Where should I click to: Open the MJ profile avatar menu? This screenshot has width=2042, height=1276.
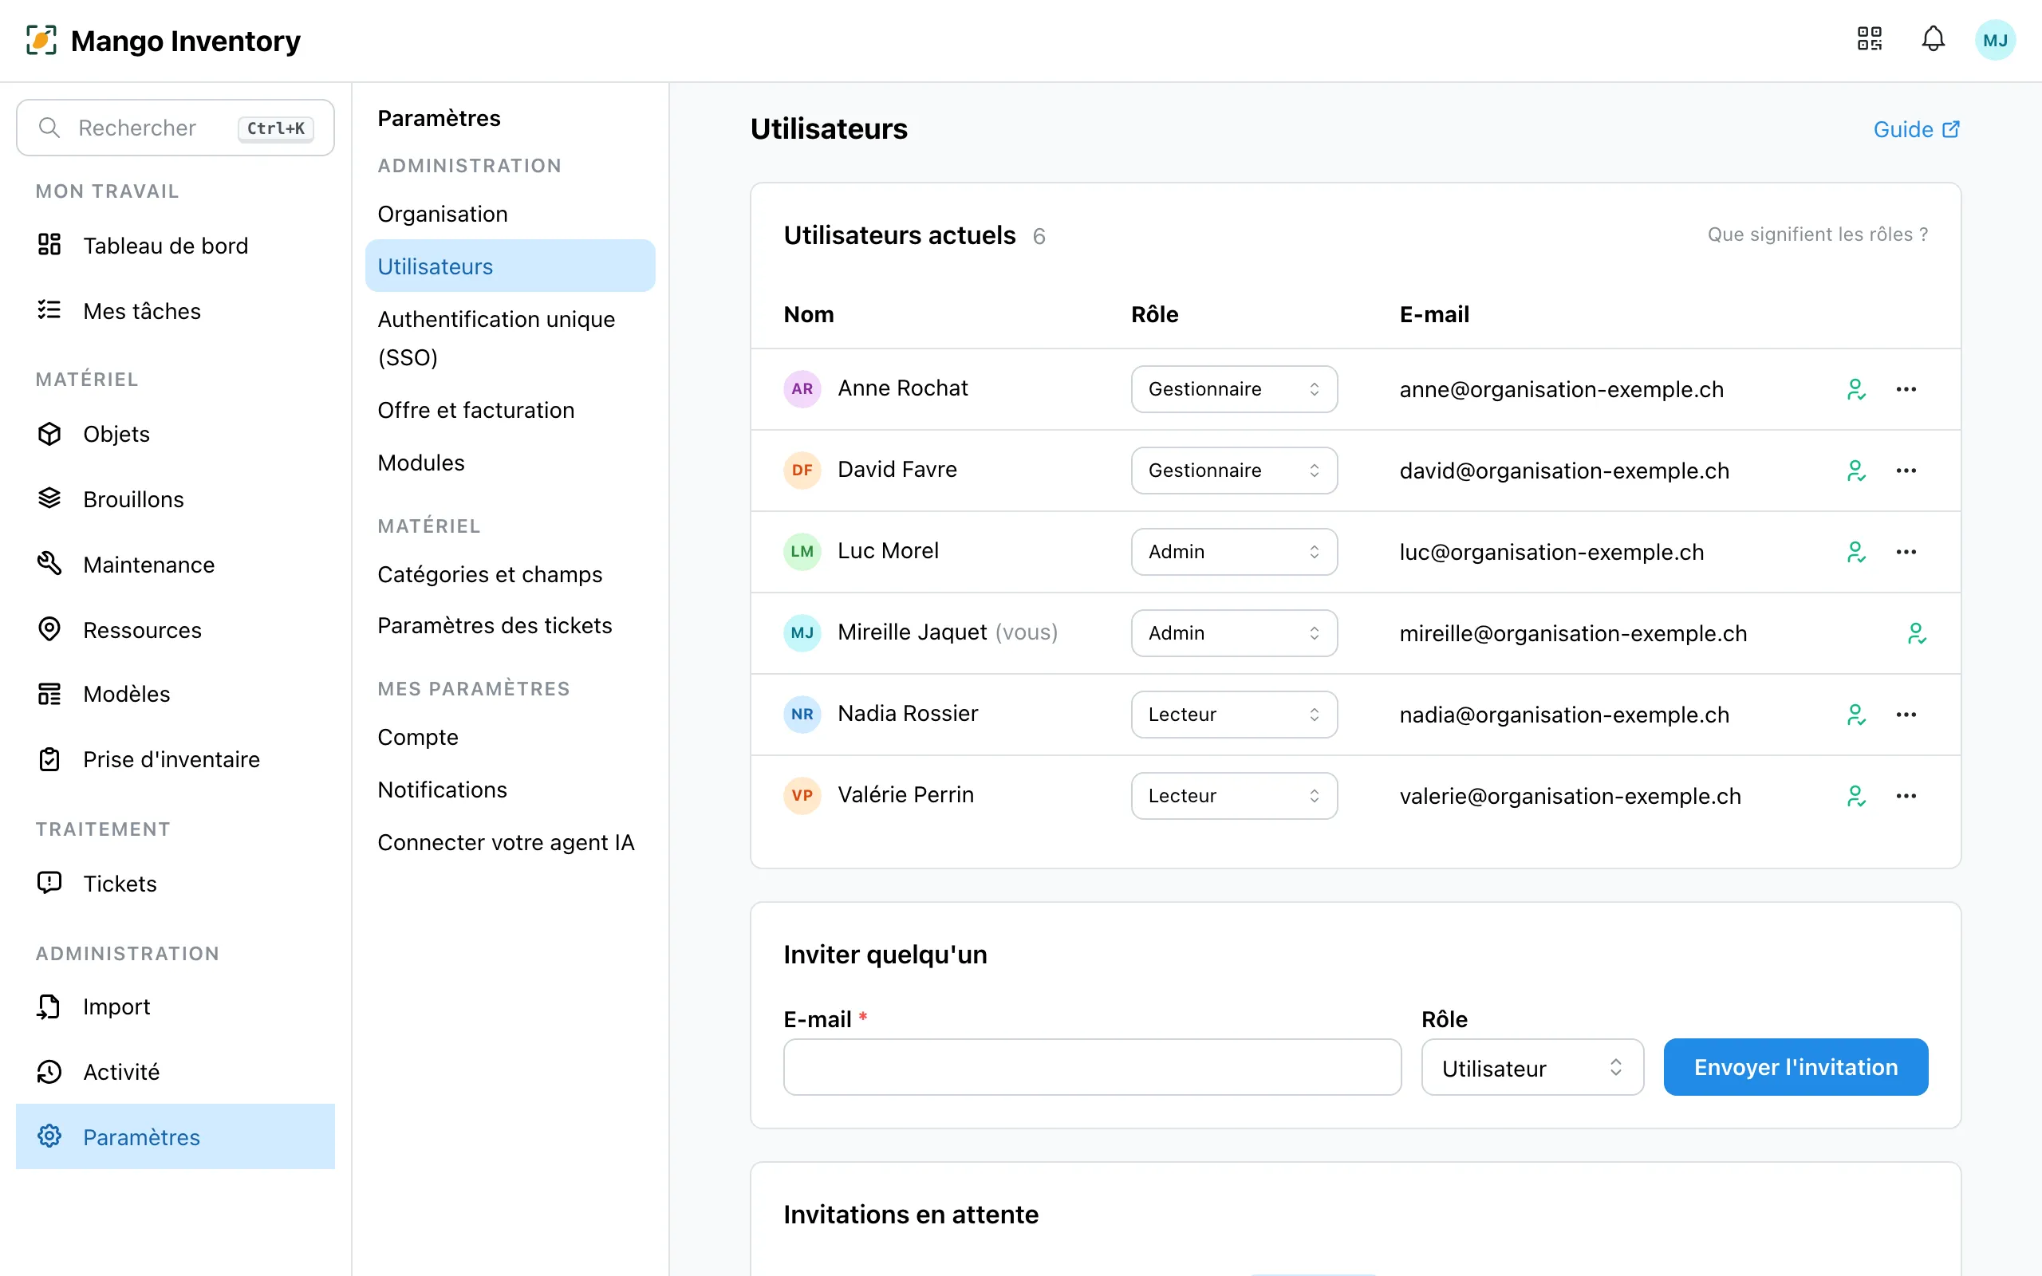[1995, 40]
